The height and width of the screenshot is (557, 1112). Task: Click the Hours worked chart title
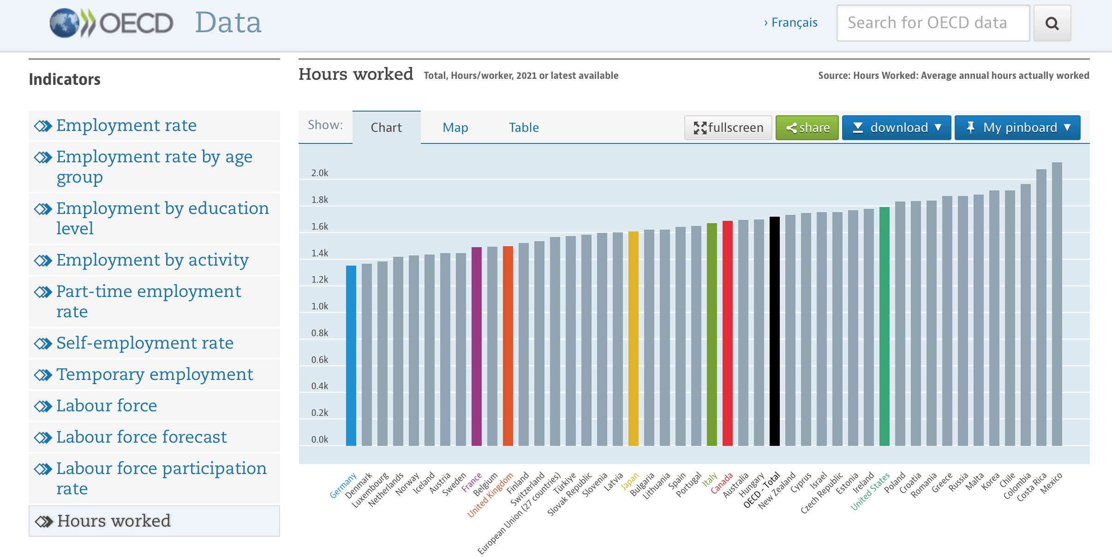coord(356,74)
